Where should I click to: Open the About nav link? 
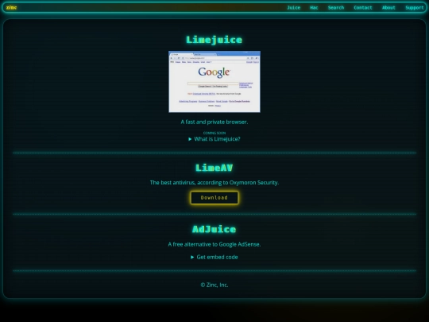click(388, 8)
